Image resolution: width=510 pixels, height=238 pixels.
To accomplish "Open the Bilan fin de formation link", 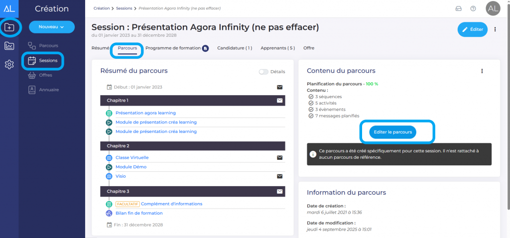I will pyautogui.click(x=139, y=213).
